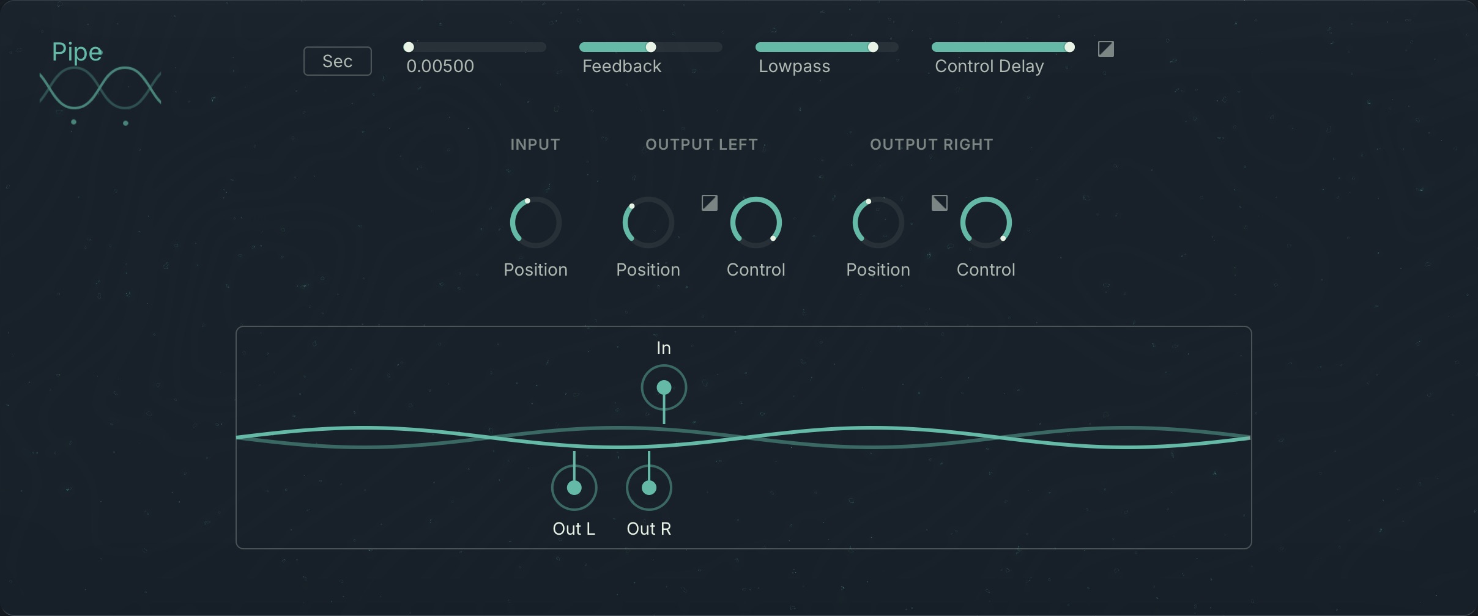Click the Pipe title text
Screen dimensions: 1478x616
78,51
